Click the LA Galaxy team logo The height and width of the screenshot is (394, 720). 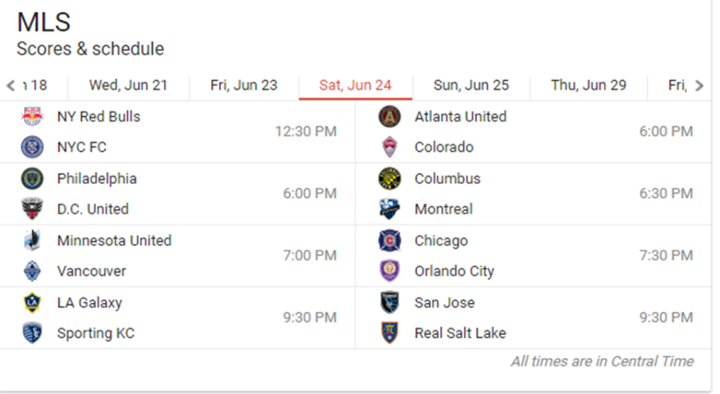32,303
